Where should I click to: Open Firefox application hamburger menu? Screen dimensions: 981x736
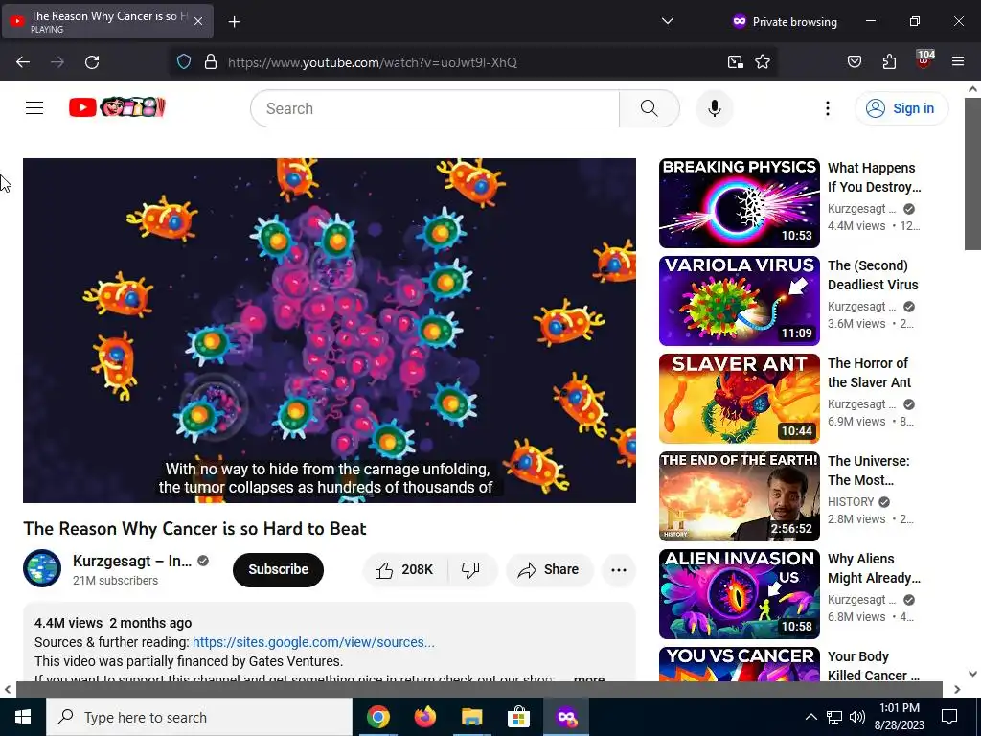pos(957,62)
